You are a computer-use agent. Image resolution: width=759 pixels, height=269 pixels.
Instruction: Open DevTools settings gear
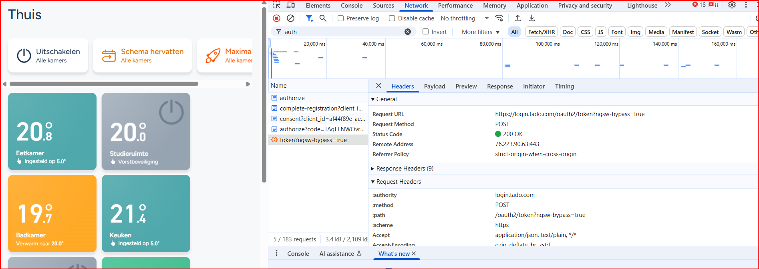point(732,5)
